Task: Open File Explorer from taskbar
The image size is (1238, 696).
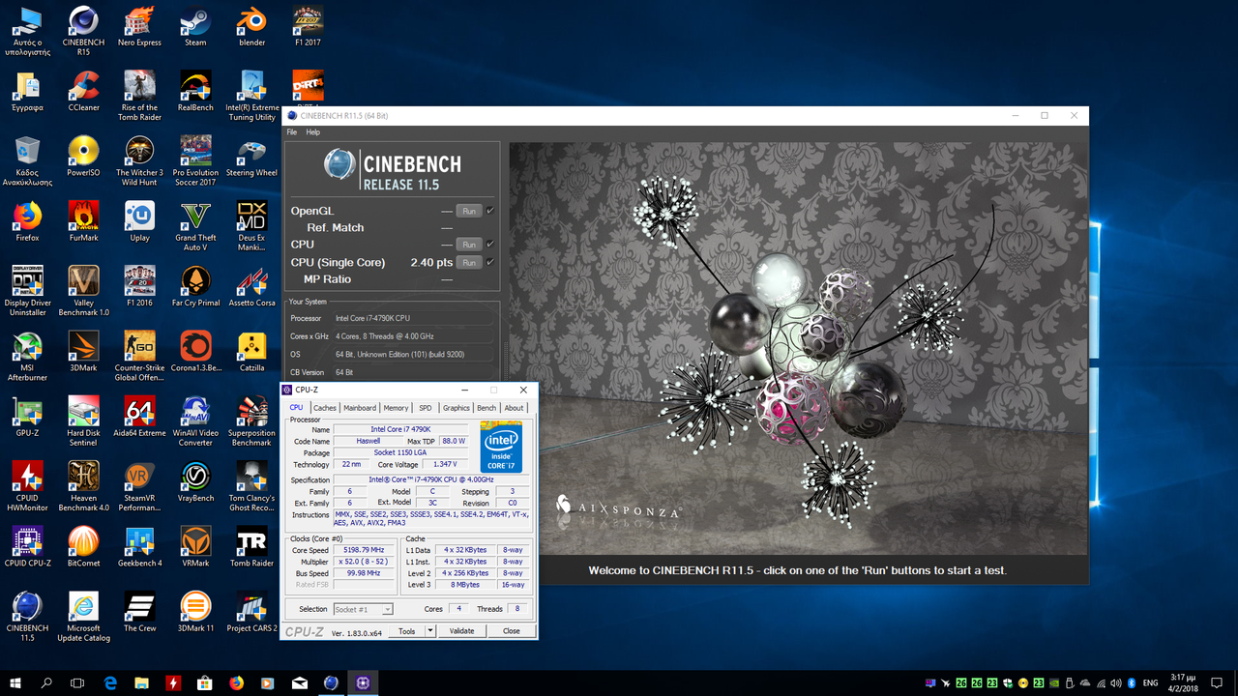Action: pyautogui.click(x=142, y=682)
